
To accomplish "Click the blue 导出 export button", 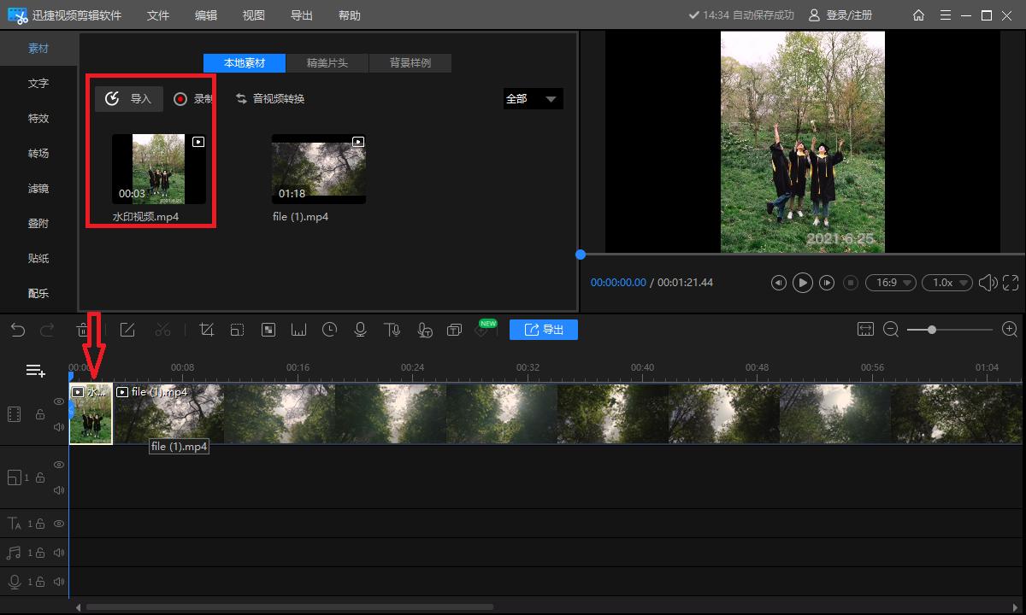I will pos(544,330).
